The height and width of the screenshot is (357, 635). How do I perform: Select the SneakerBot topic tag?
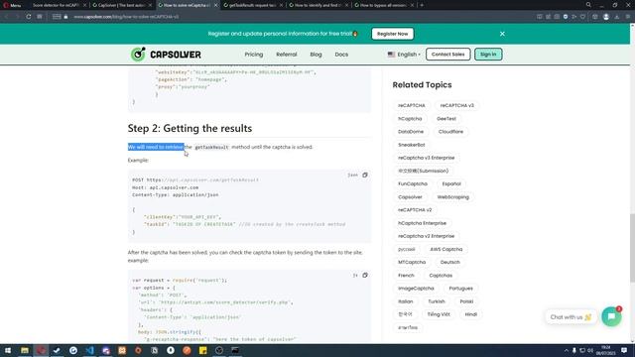click(412, 145)
